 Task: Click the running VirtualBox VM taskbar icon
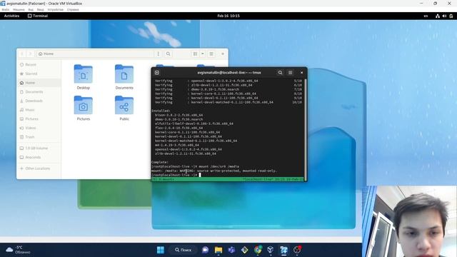pos(284,250)
